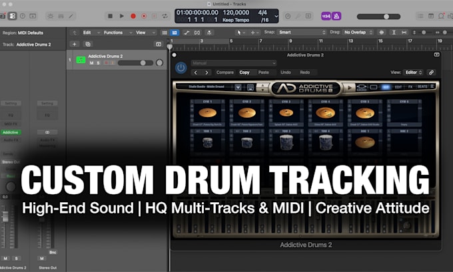This screenshot has height=272, width=453.
Task: Click the Waveform Zoom icon
Action: click(x=381, y=33)
